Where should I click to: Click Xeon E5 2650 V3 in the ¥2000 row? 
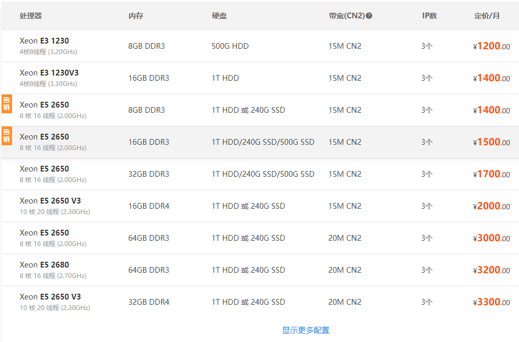(x=50, y=201)
